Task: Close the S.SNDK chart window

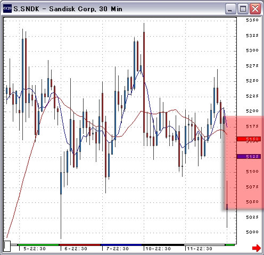Action: click(x=255, y=8)
